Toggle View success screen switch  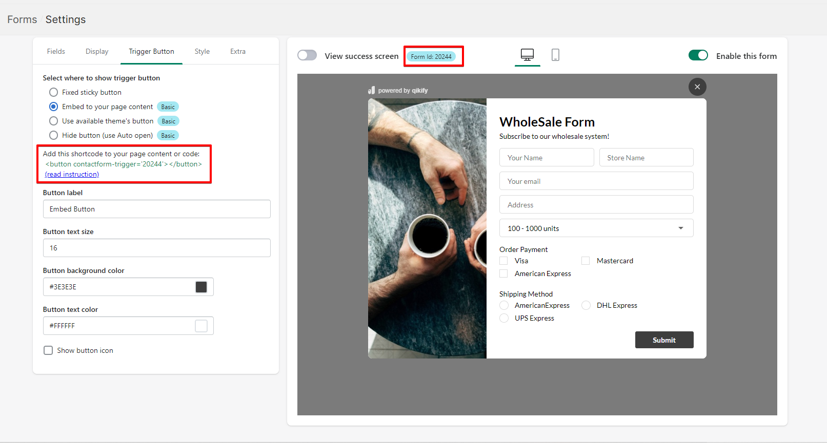click(307, 55)
